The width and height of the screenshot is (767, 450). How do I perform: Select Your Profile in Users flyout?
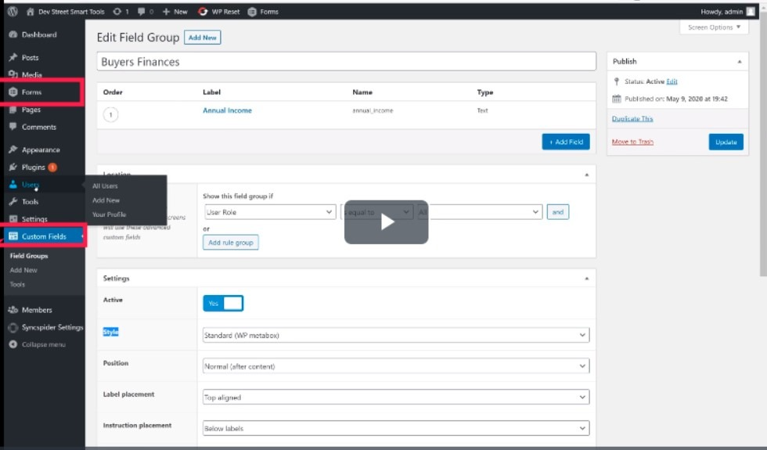click(x=109, y=214)
